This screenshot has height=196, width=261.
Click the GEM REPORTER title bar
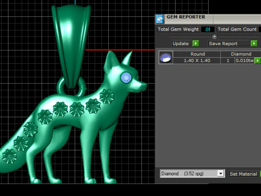click(x=208, y=19)
